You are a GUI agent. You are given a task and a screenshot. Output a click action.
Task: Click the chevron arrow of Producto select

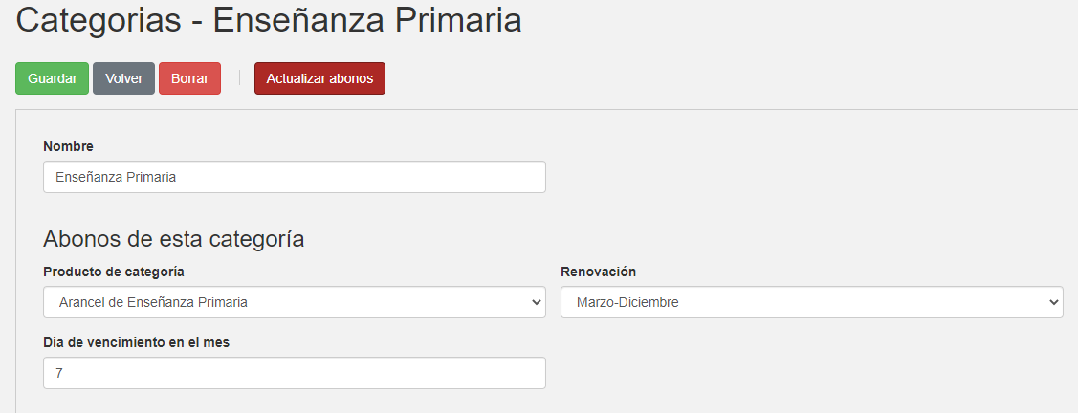coord(536,302)
